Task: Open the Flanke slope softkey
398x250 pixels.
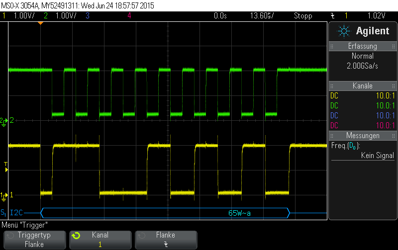Action: [166, 240]
